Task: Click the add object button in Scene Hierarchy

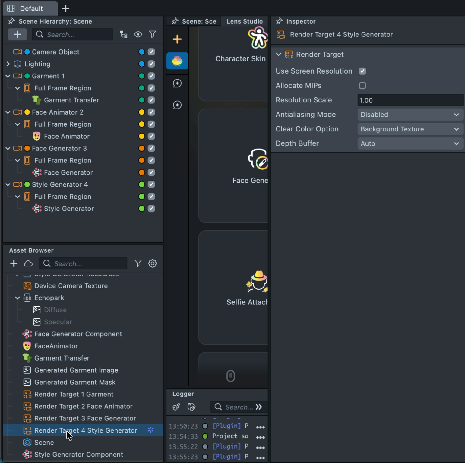Action: [17, 34]
